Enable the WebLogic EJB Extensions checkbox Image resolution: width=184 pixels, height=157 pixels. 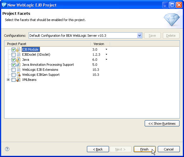[x=13, y=70]
